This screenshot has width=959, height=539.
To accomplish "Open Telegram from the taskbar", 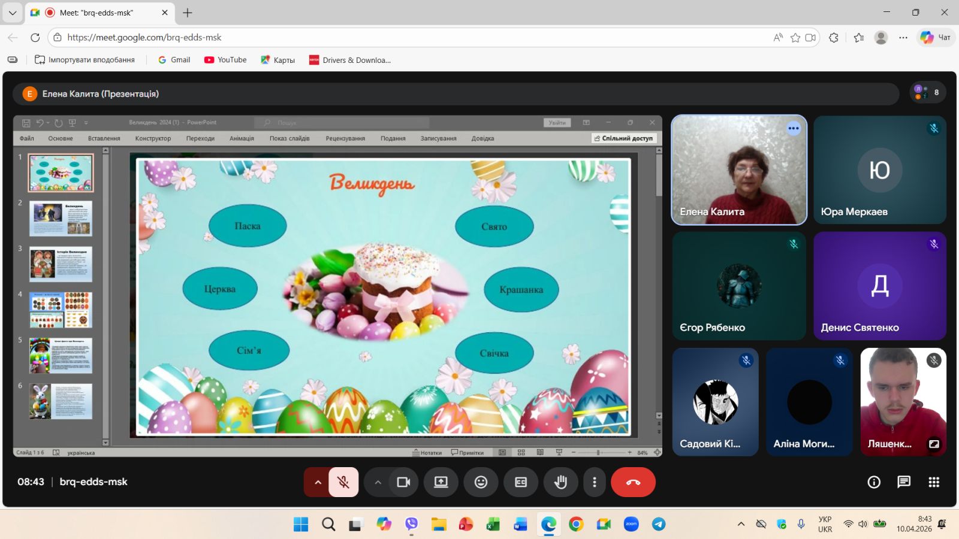I will click(659, 524).
